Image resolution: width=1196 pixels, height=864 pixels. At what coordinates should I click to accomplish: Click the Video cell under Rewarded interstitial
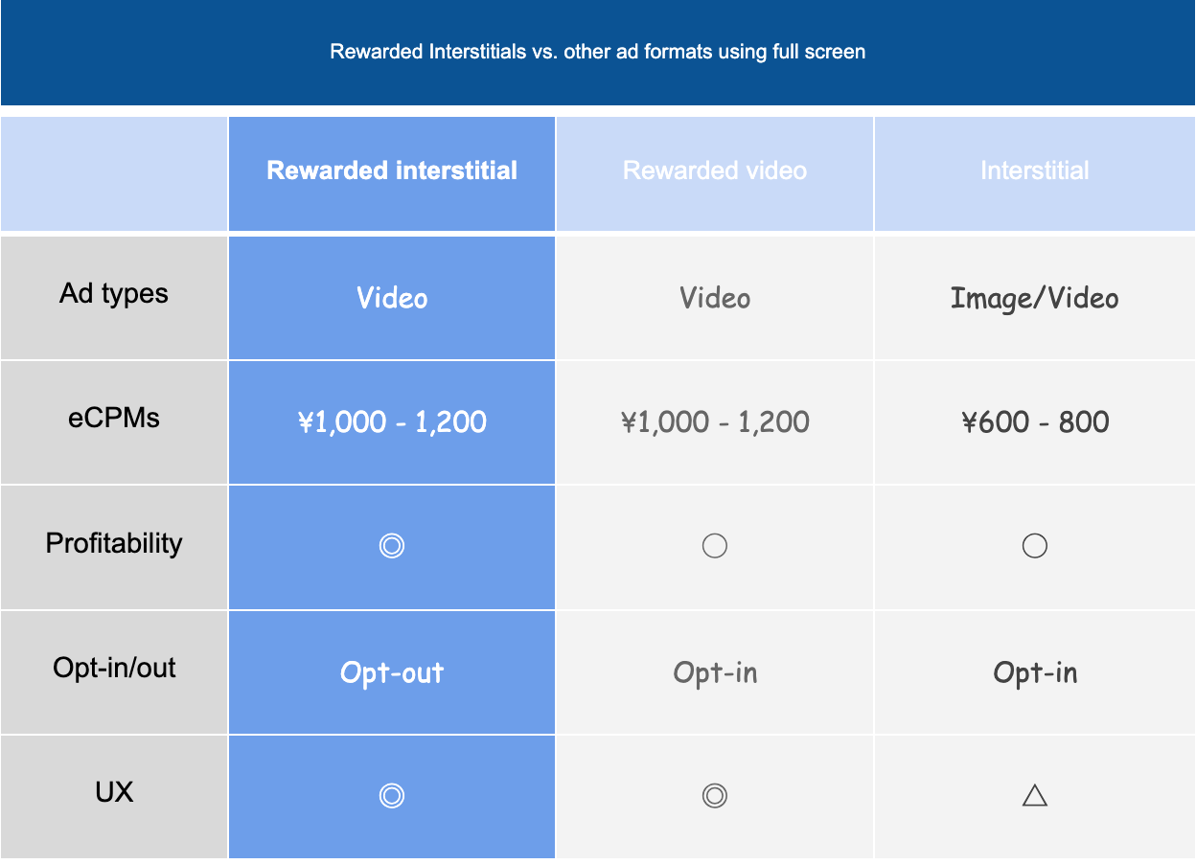pos(391,297)
